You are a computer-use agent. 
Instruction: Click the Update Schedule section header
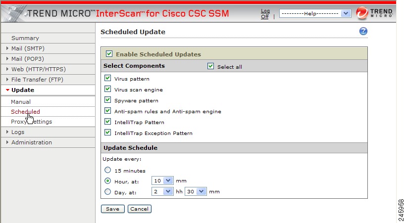pyautogui.click(x=130, y=148)
